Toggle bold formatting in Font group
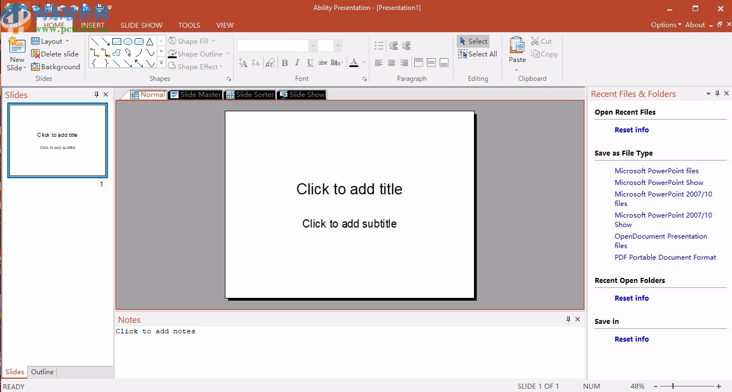The width and height of the screenshot is (732, 392). pos(285,63)
